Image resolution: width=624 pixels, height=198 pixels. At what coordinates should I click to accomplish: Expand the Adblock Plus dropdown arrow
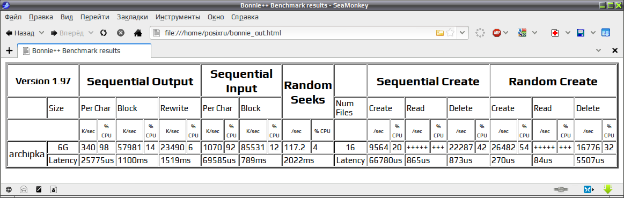pos(505,33)
